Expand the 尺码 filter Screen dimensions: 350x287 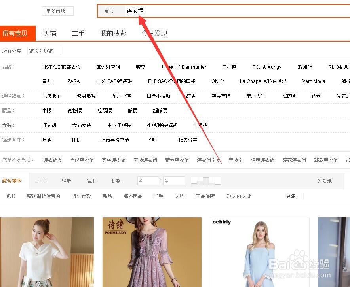point(47,140)
